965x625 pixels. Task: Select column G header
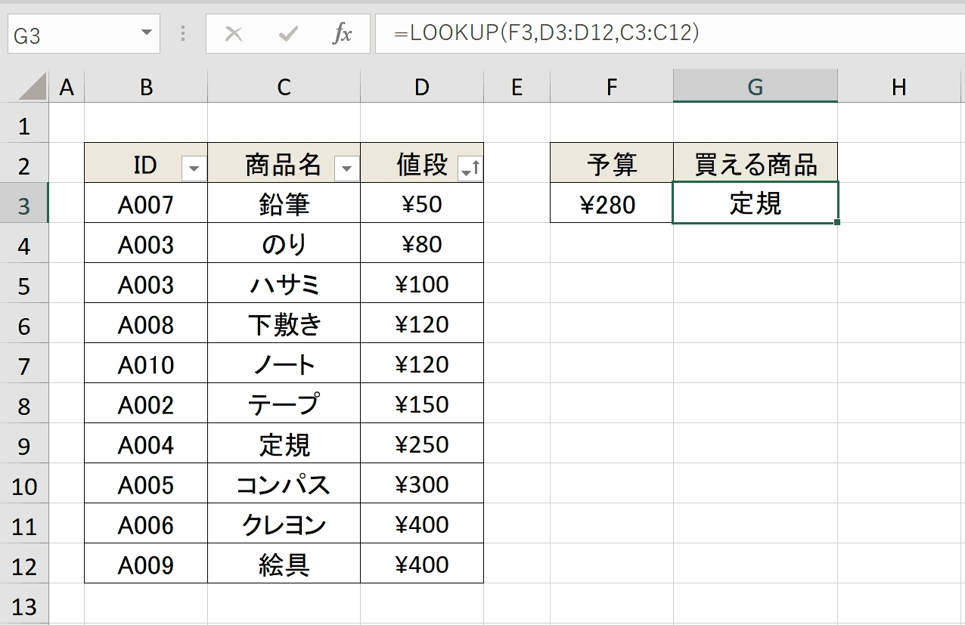(x=755, y=86)
